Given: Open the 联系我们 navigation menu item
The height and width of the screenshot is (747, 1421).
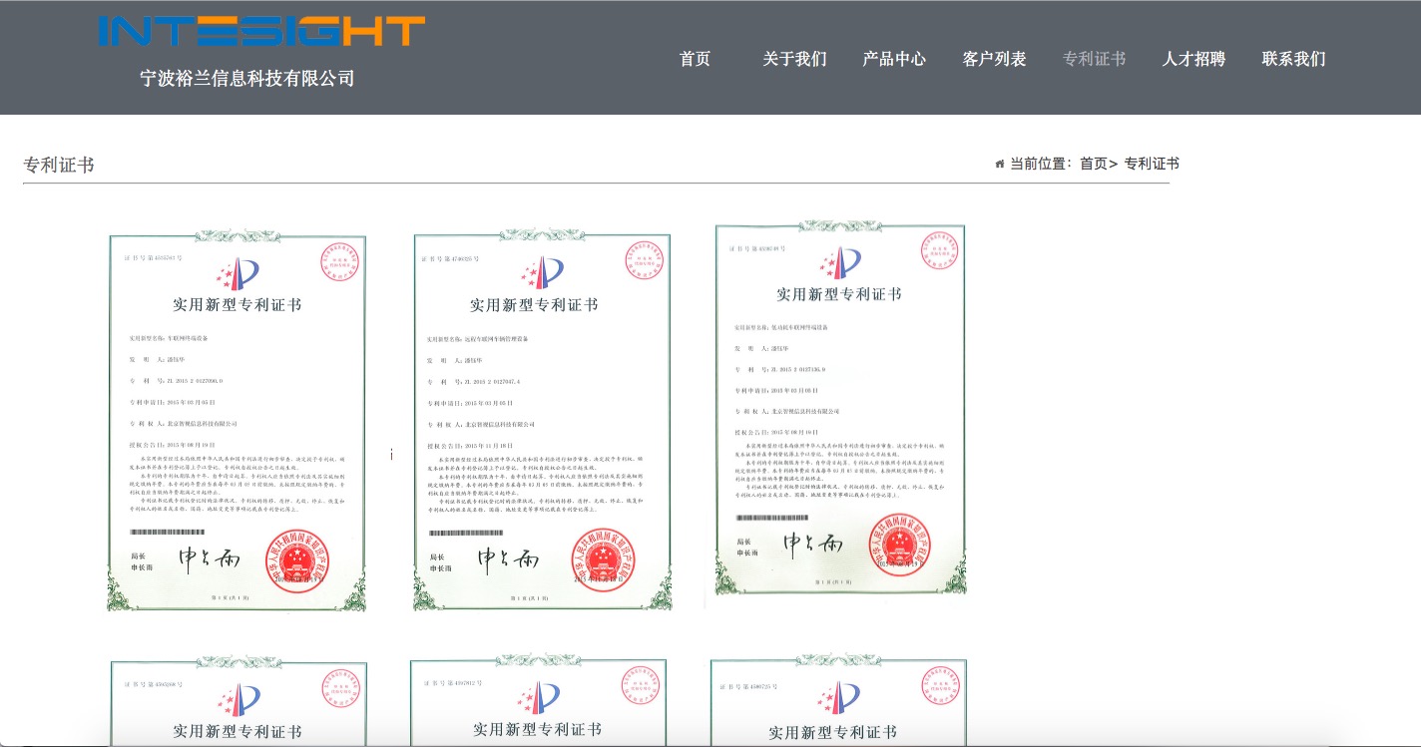Looking at the screenshot, I should tap(1291, 60).
